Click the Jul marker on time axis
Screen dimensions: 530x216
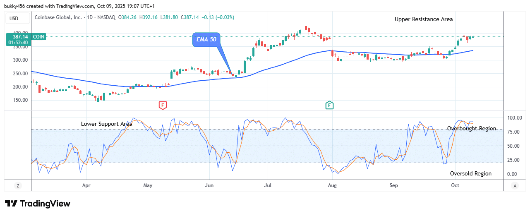[x=268, y=186]
